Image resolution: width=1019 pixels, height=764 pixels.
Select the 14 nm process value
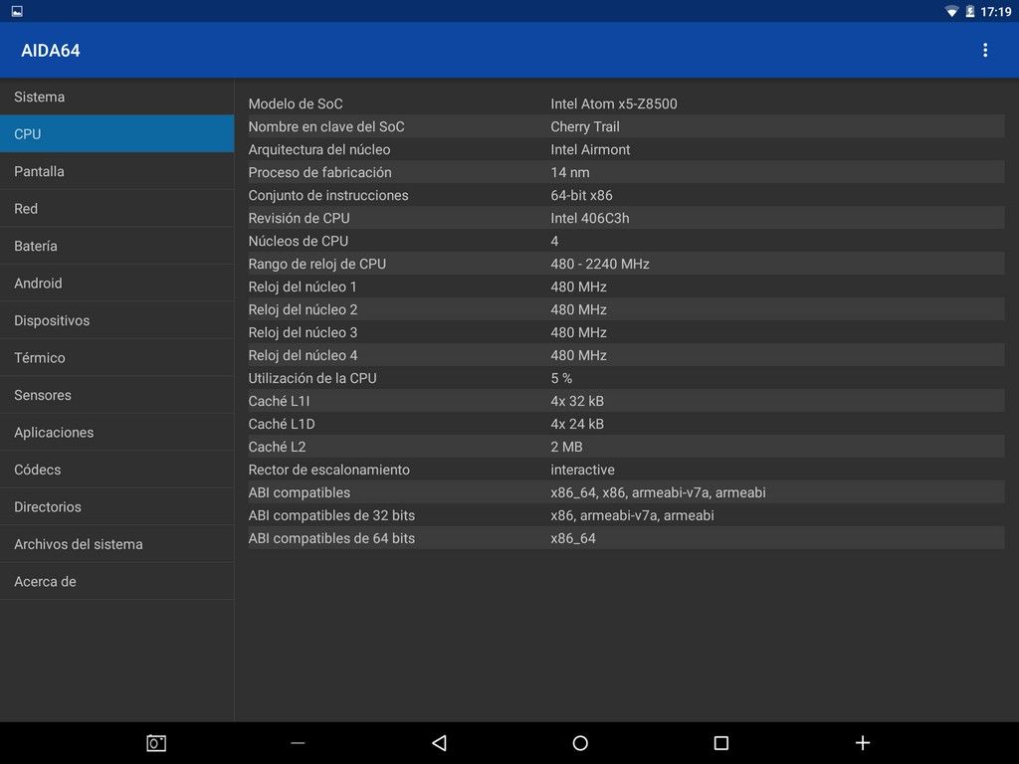570,172
